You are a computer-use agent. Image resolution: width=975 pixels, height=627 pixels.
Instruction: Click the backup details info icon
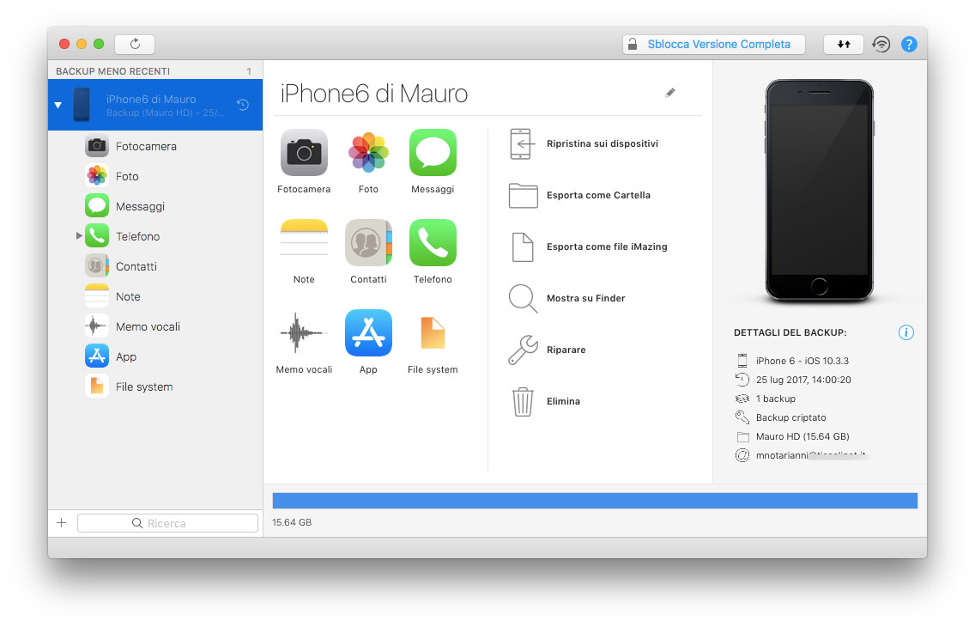point(906,332)
